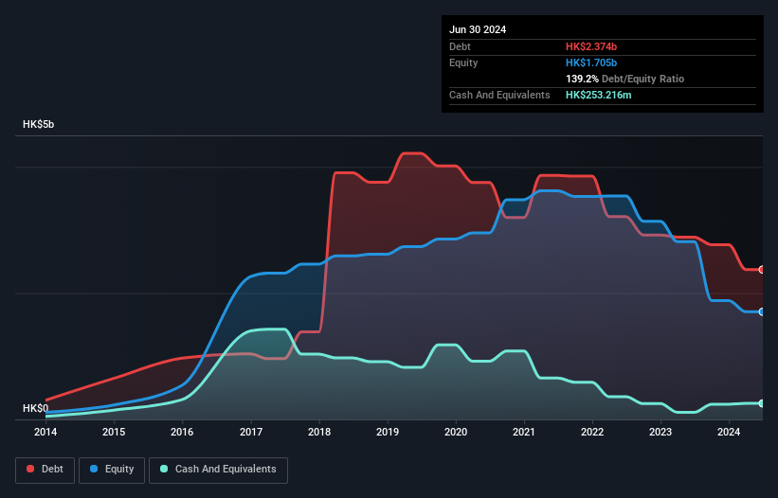Click the 2024 x-axis label

click(x=729, y=432)
